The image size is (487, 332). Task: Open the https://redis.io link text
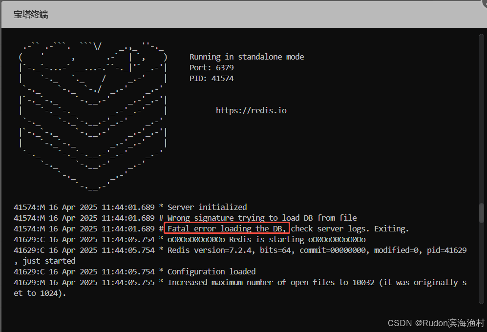click(251, 110)
